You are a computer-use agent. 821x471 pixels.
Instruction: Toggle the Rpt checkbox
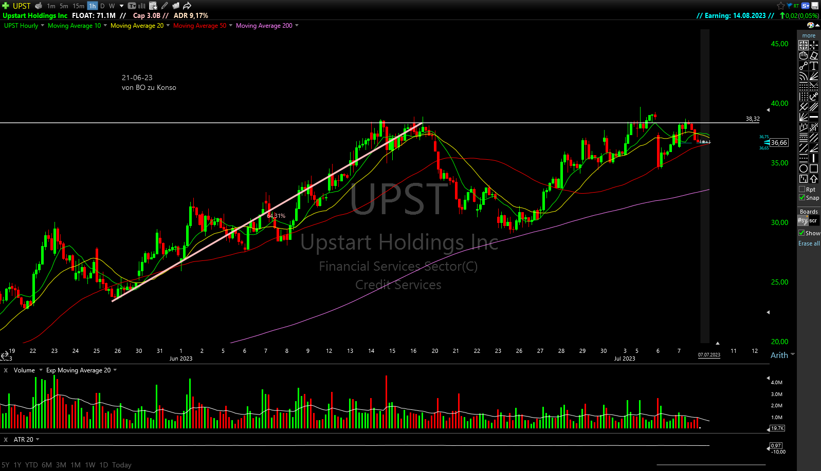[x=802, y=190]
